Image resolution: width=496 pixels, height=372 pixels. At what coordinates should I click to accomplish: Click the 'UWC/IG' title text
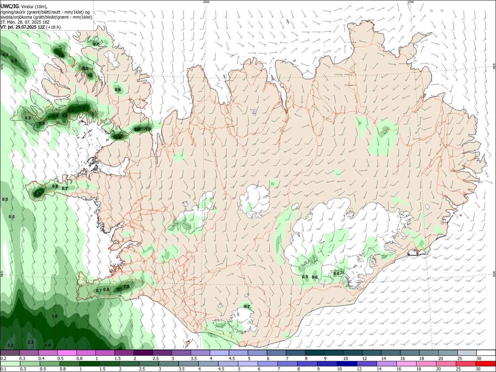click(x=10, y=6)
